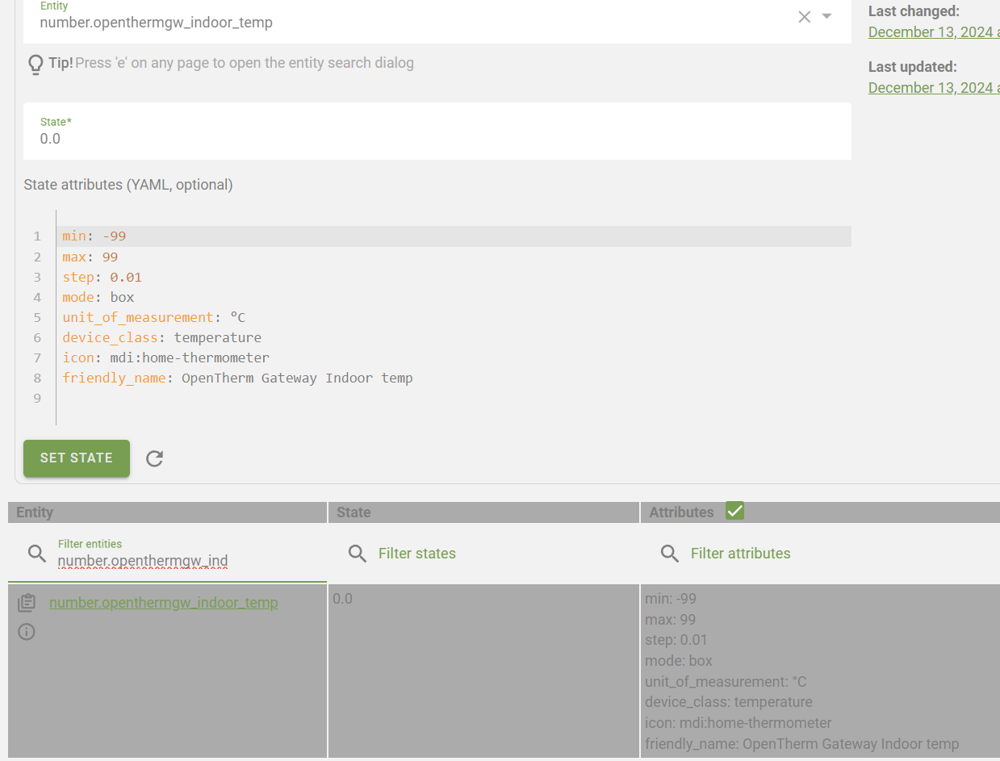This screenshot has height=761, width=1000.
Task: Click the search icon beside Filter entities
Action: [x=37, y=553]
